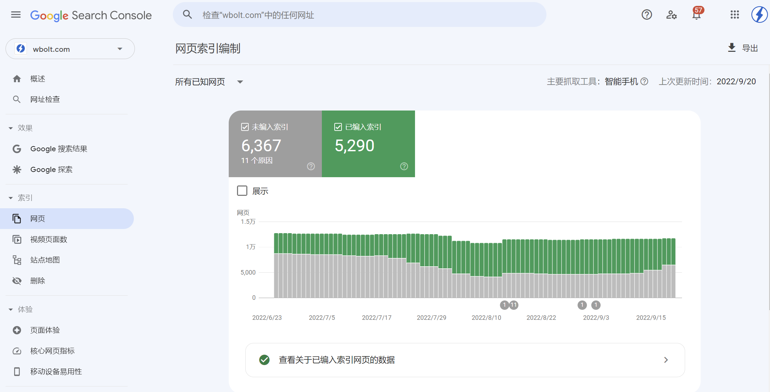This screenshot has width=770, height=392.
Task: Select 站点地图 in the sidebar
Action: click(45, 260)
